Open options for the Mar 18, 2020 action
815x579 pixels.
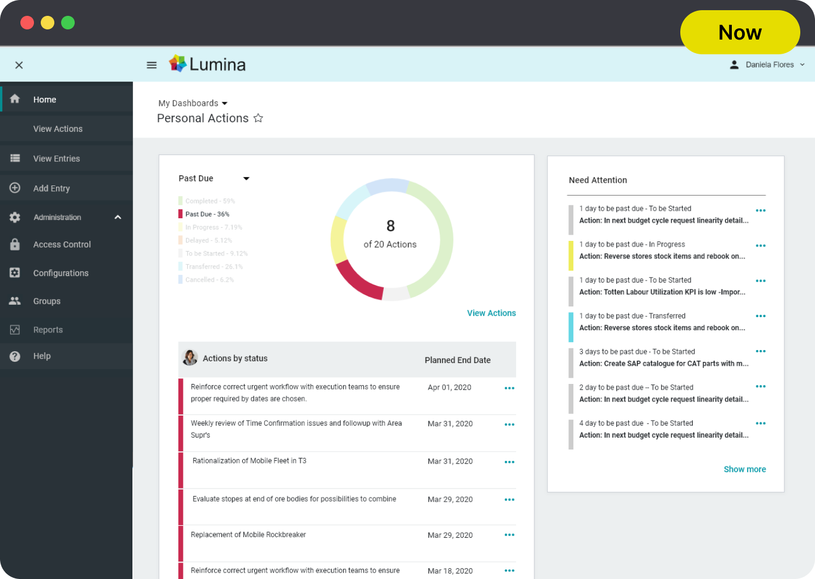(509, 571)
